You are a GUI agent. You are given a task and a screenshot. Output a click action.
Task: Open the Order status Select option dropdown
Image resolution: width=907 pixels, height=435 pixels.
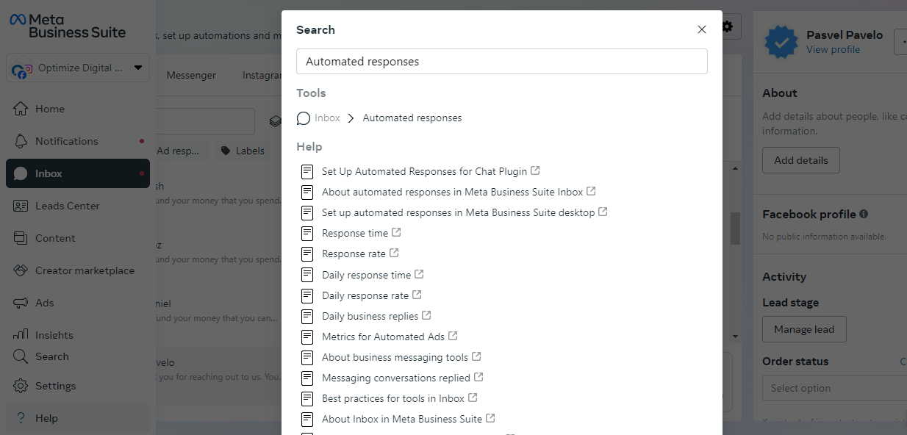834,388
